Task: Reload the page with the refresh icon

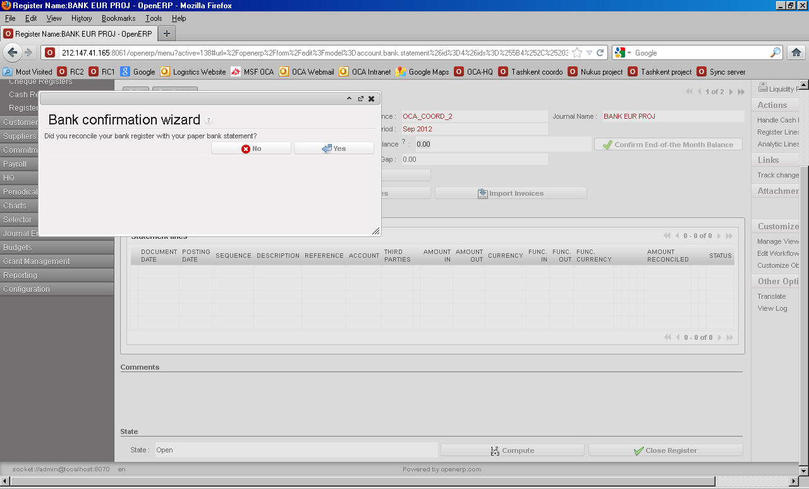Action: click(x=600, y=53)
